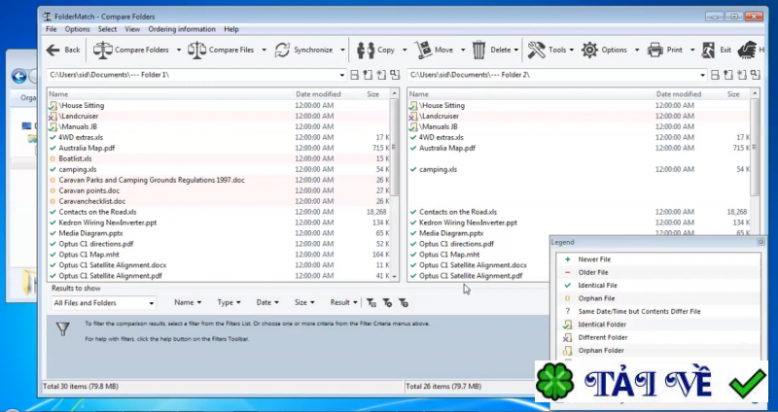Click the Compare Folders scales icon

(x=102, y=50)
